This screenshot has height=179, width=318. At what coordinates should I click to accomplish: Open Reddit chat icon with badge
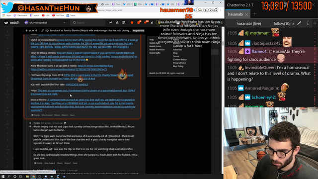click(x=139, y=22)
